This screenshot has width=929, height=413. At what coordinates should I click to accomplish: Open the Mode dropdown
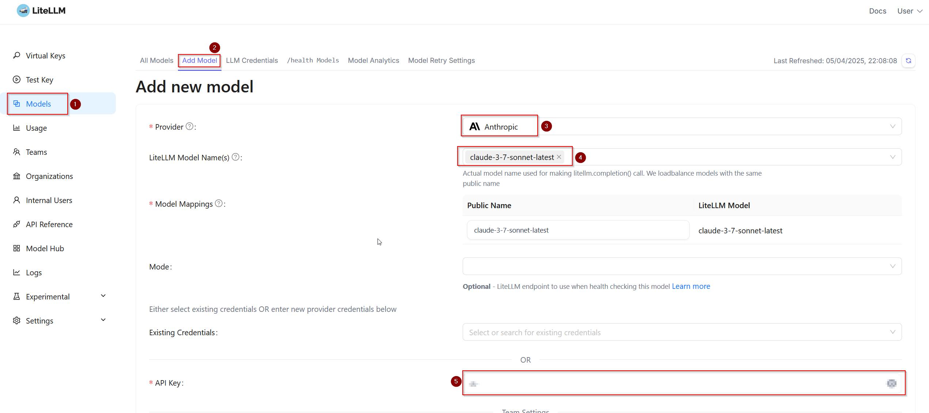893,266
